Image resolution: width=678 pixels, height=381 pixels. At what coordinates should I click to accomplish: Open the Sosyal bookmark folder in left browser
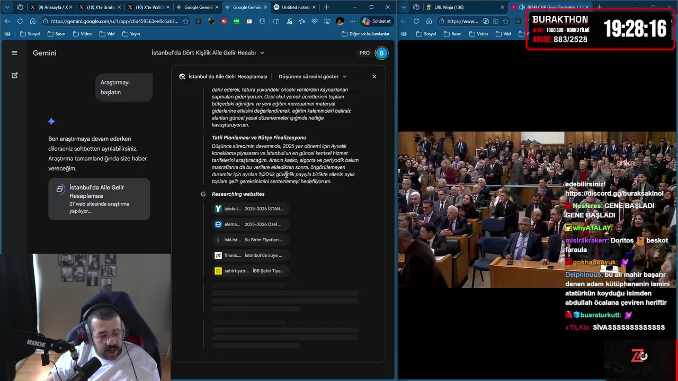point(30,34)
